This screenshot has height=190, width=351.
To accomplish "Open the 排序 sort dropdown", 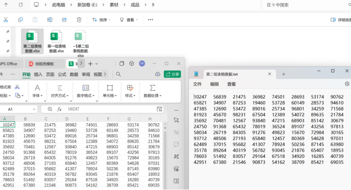I will point(101,20).
